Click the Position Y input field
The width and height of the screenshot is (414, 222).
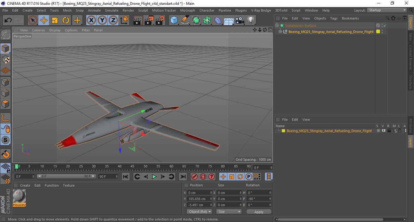(x=200, y=199)
